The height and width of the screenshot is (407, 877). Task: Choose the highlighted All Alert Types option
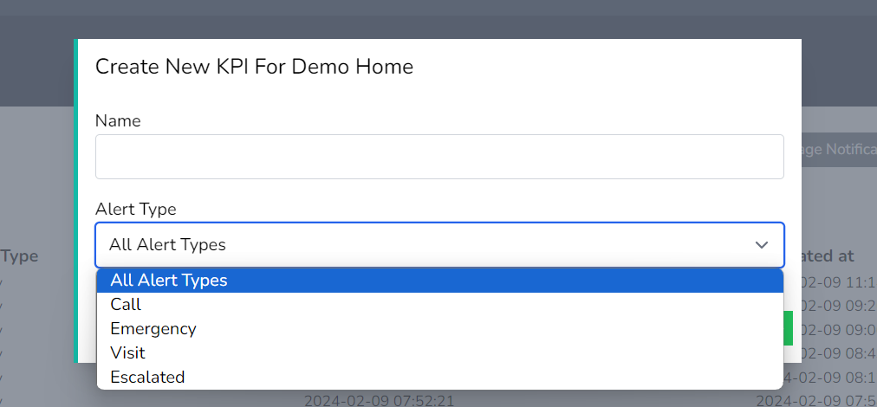coord(169,281)
